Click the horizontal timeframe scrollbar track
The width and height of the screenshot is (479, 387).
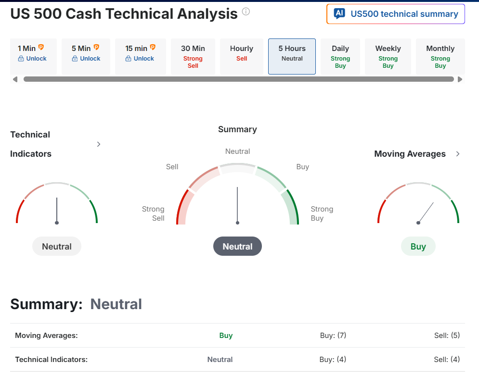point(238,79)
